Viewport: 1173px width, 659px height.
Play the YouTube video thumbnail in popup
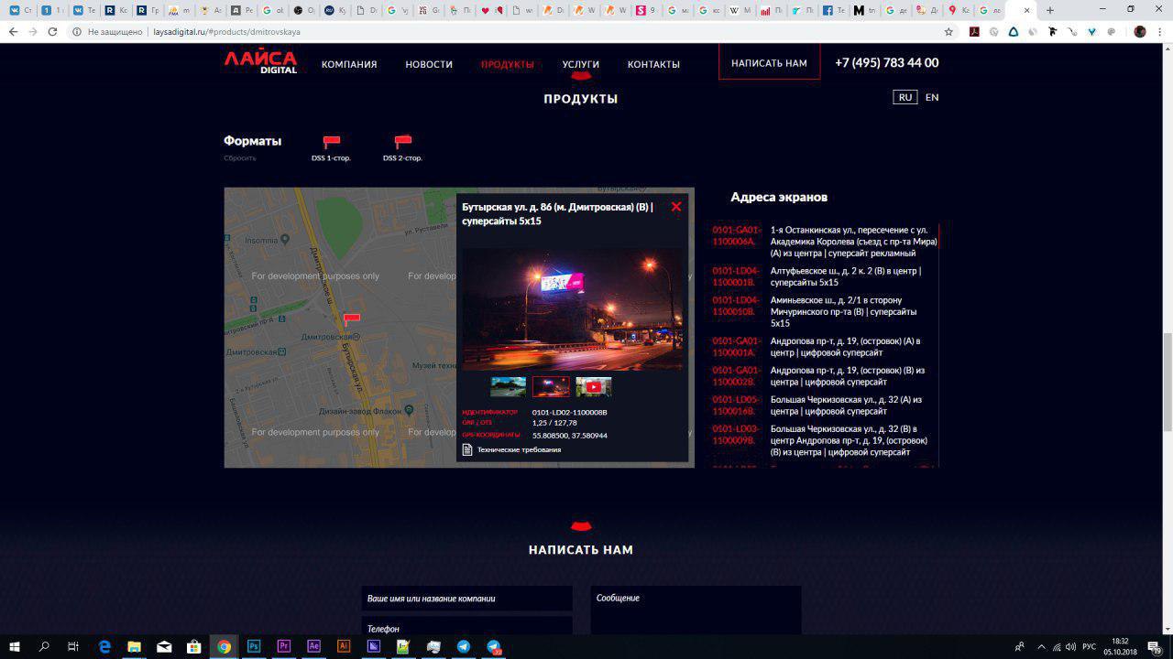pos(594,387)
